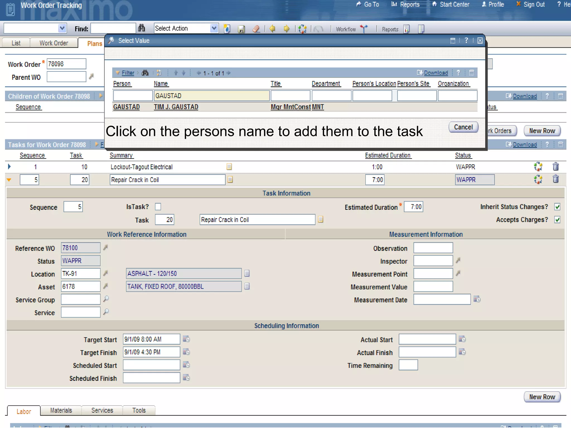
Task: Open Measurement Date calendar picker
Action: [477, 299]
